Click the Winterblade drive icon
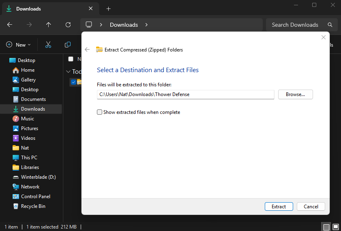341x231 pixels. [x=16, y=177]
